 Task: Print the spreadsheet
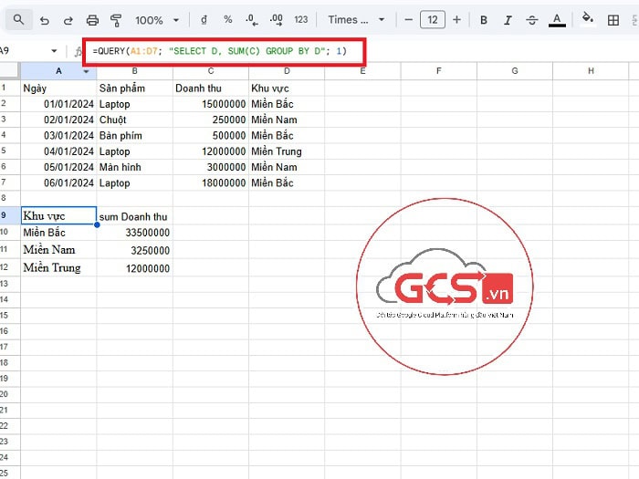(x=92, y=20)
